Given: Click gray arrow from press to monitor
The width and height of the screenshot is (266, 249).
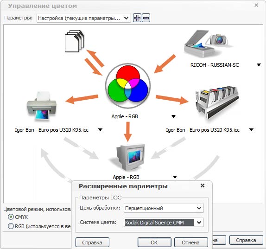Looking at the screenshot, I should [168, 148].
